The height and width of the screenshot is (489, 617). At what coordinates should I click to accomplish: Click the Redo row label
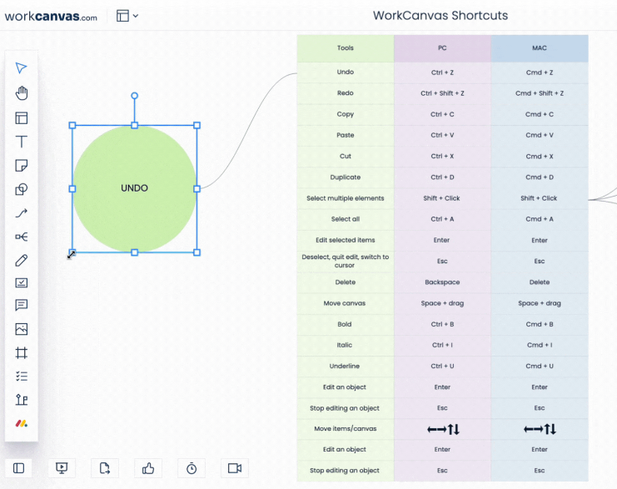(x=345, y=93)
